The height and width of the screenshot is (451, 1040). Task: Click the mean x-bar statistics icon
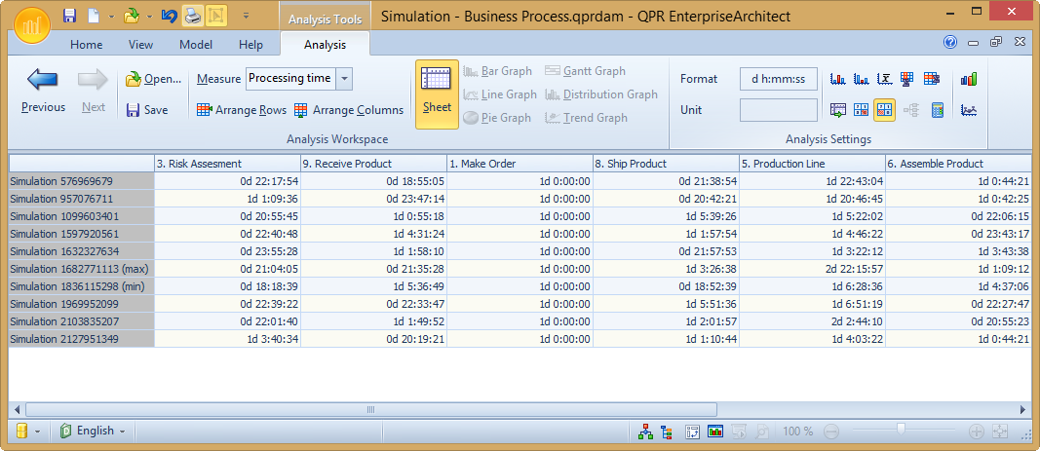886,79
